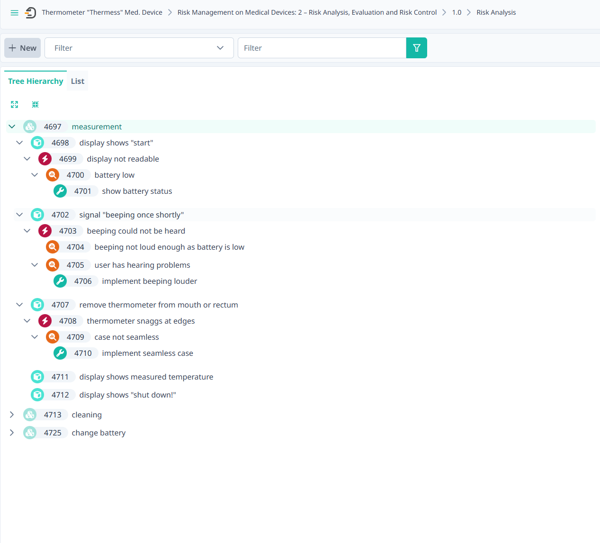Select 'beeping not loud enough as battery is low'
This screenshot has height=543, width=600.
[x=169, y=247]
